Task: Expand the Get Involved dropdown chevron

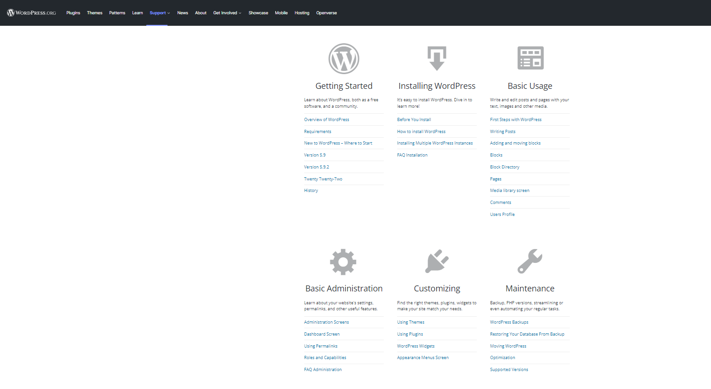Action: [x=240, y=13]
